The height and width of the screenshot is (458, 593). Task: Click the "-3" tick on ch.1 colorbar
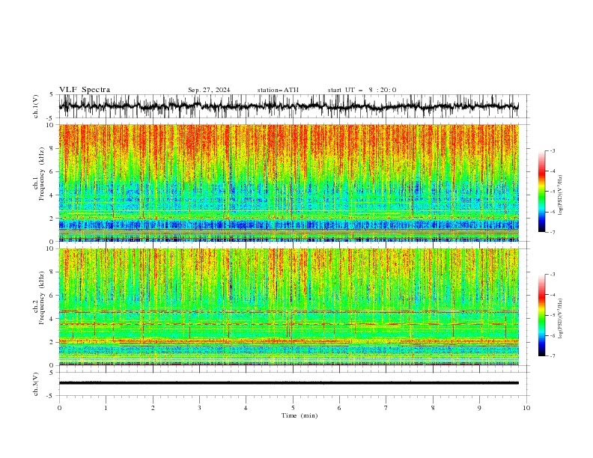pos(553,150)
